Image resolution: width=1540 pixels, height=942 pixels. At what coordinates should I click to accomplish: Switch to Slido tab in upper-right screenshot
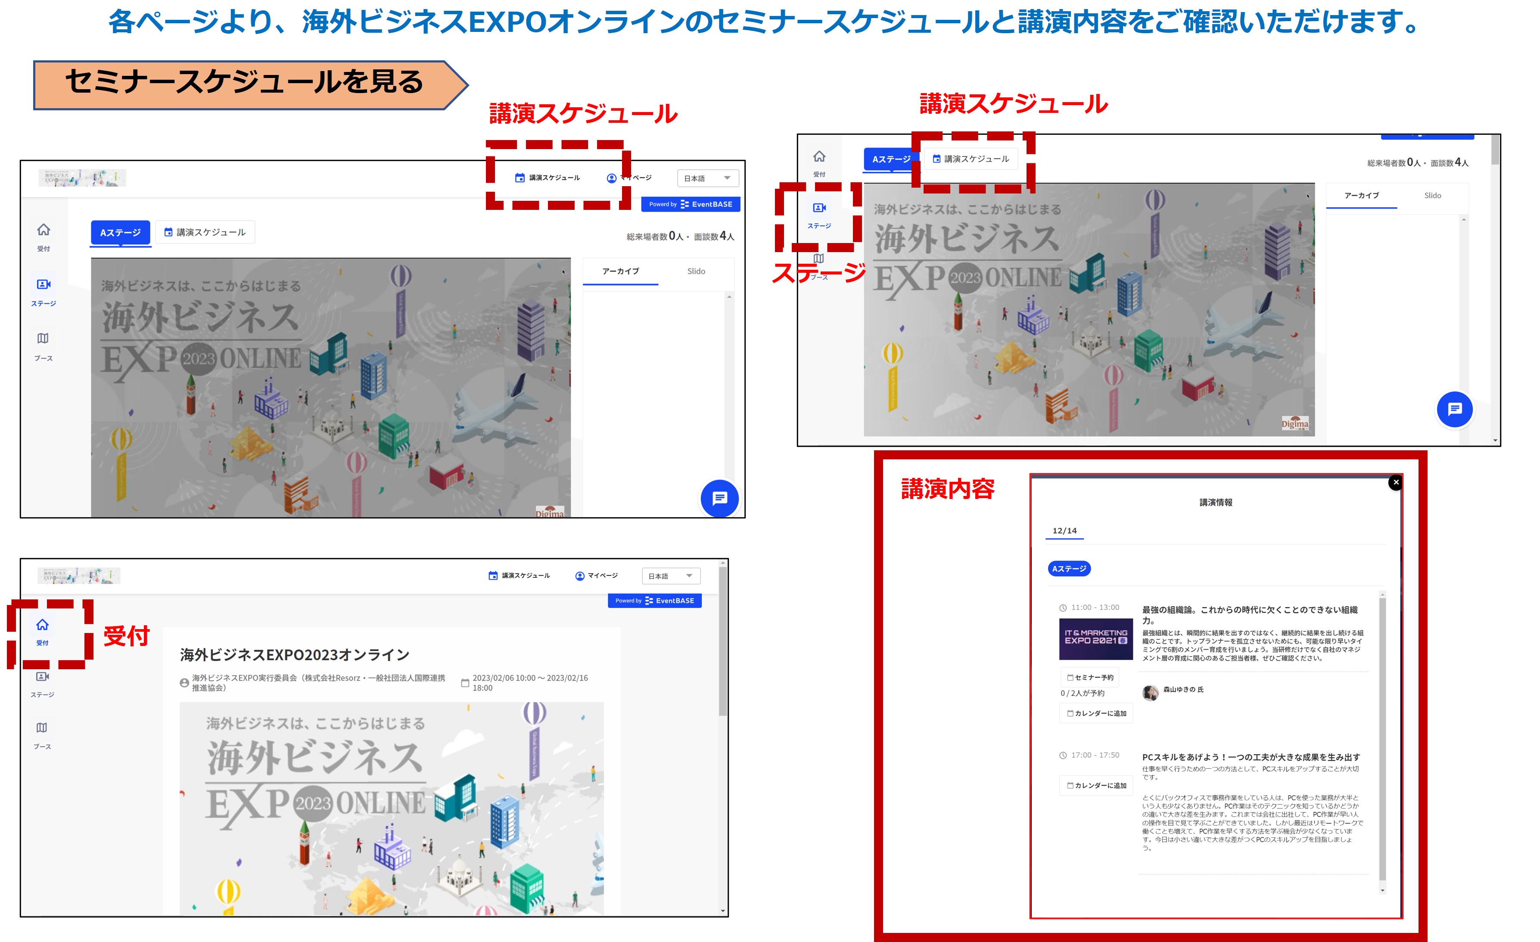pos(1432,196)
